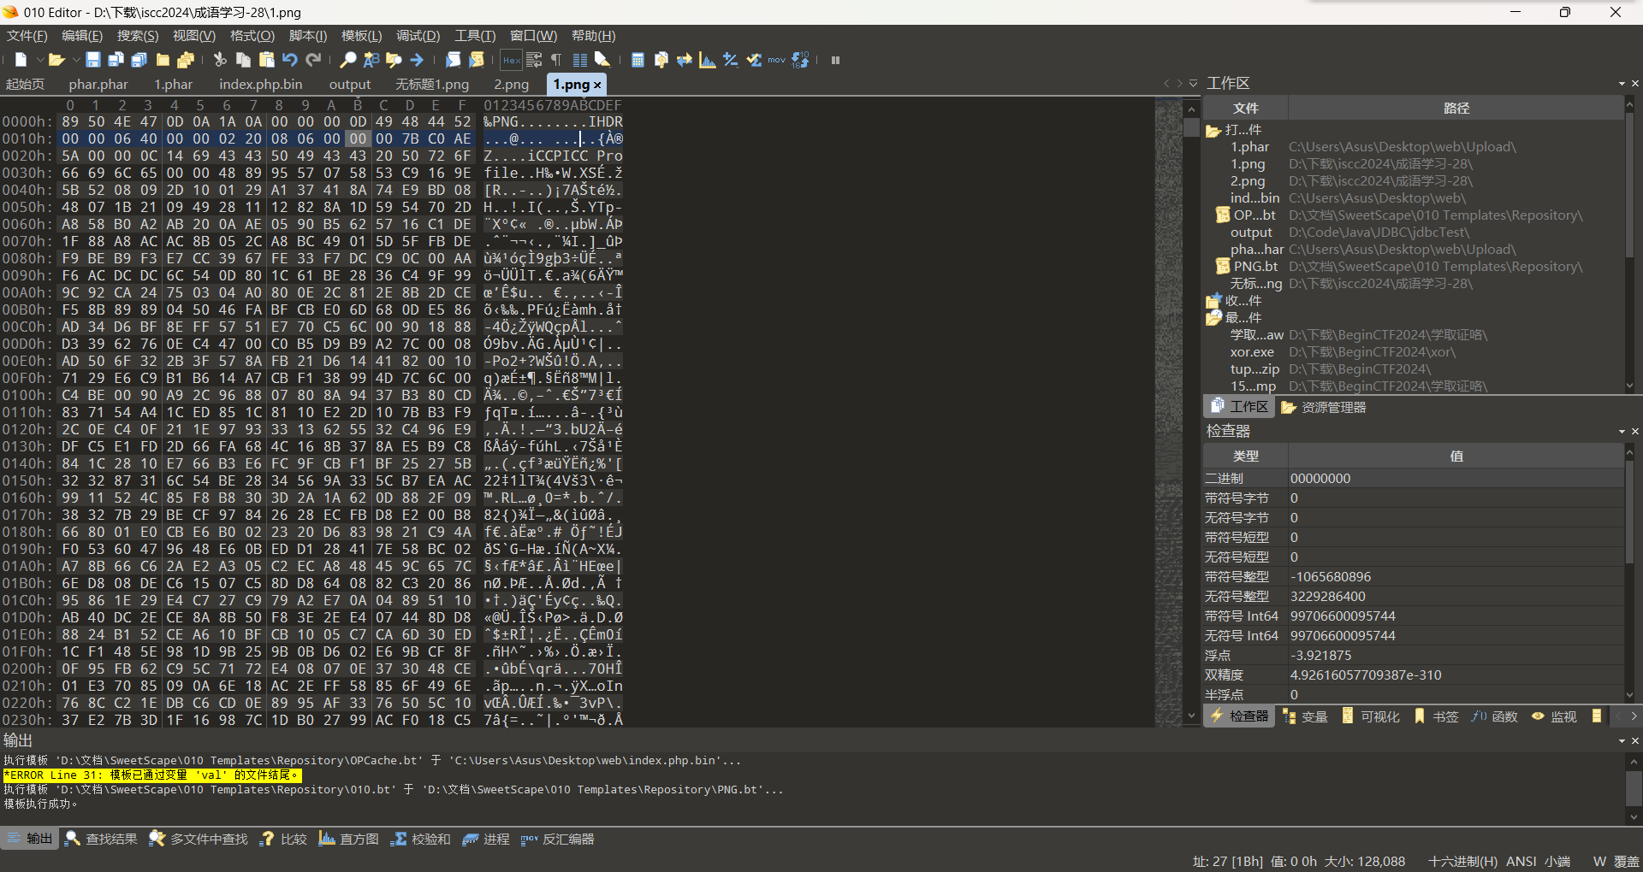
Task: Click the close file folder icon
Action: [x=163, y=60]
